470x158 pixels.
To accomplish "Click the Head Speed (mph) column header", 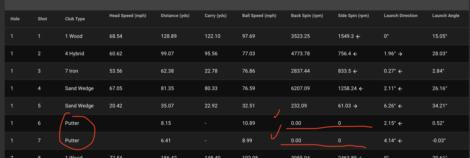I will point(128,16).
